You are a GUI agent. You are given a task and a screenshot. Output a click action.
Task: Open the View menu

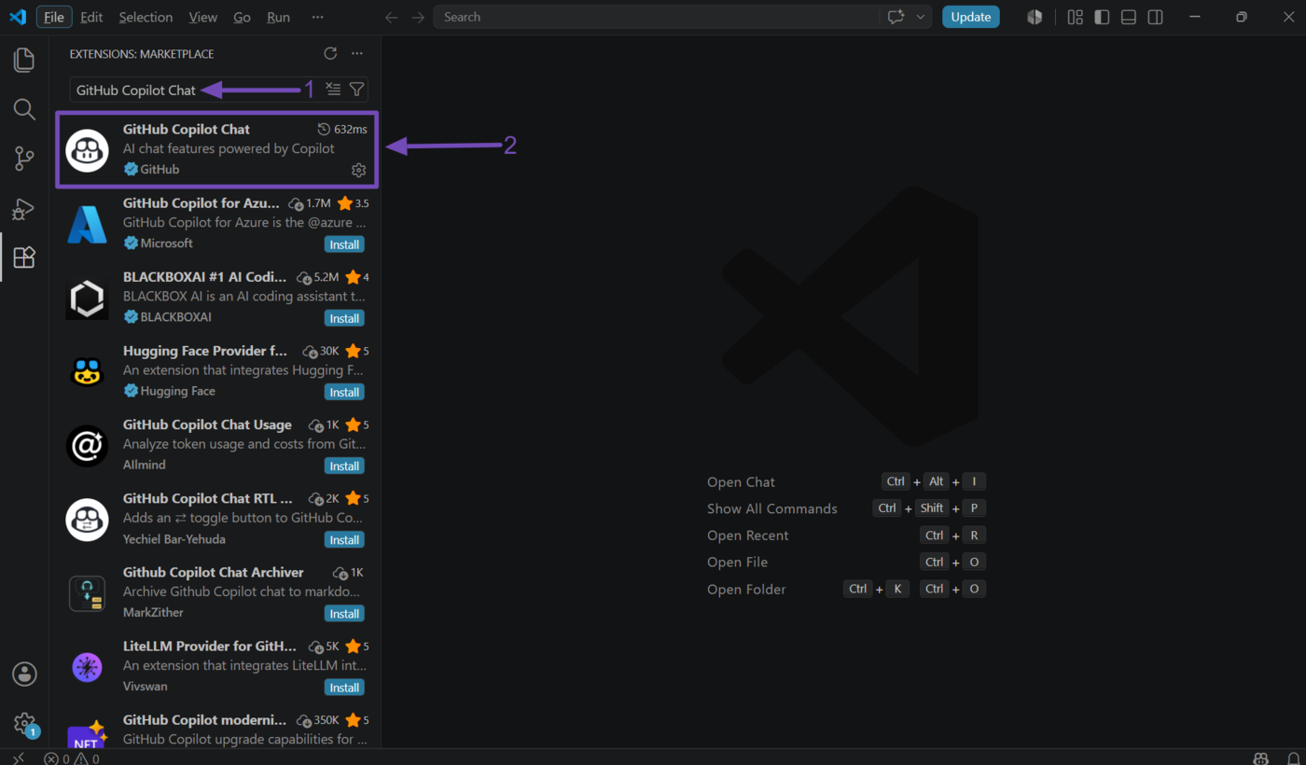click(202, 17)
